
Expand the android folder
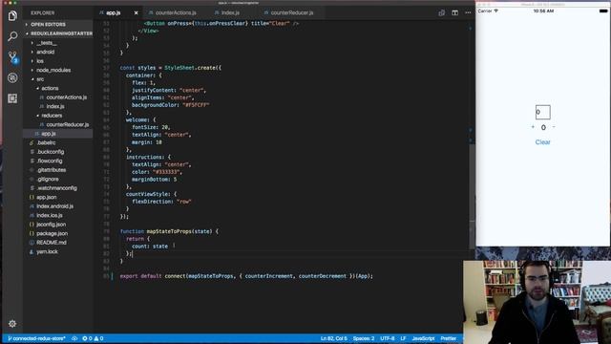tap(45, 52)
